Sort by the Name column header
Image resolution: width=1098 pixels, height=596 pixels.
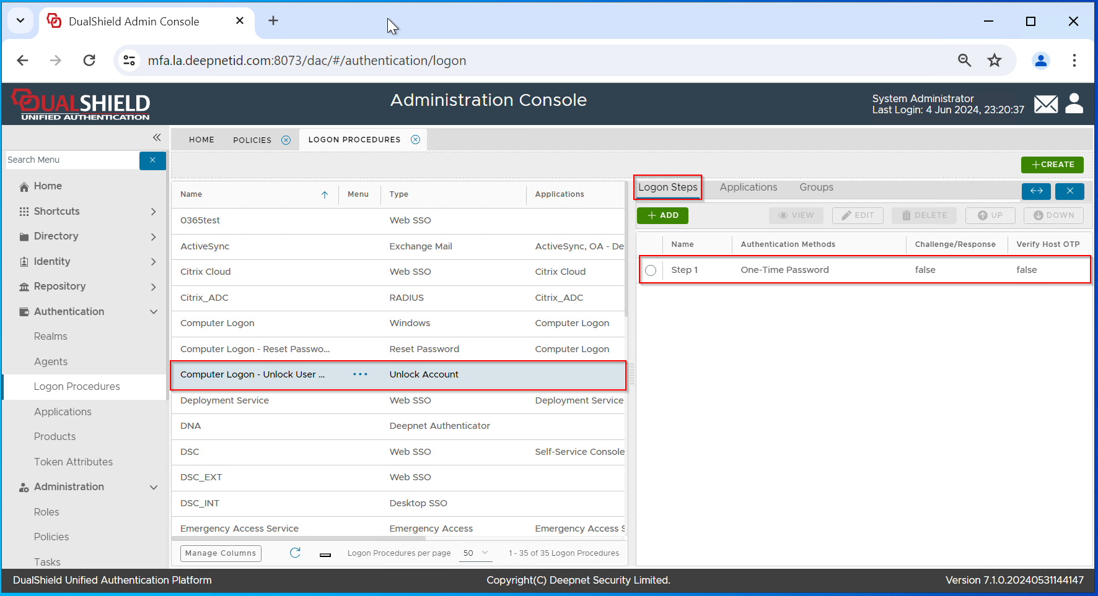(191, 194)
